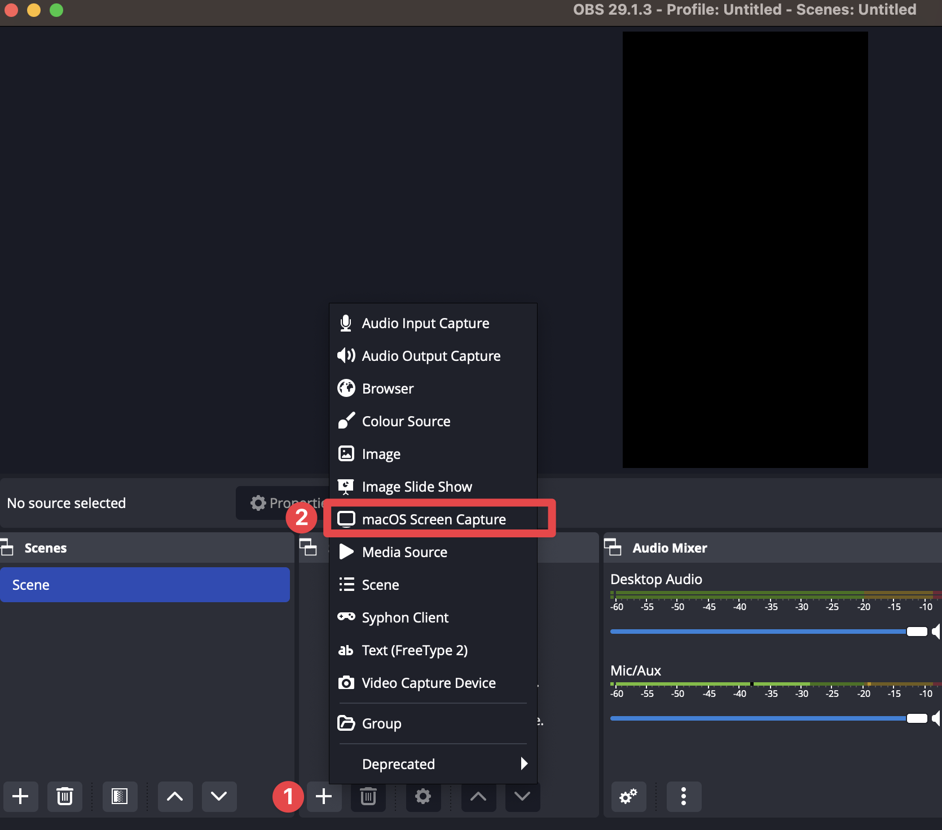This screenshot has height=830, width=942.
Task: Click the Scenes dock pop-out icon
Action: (x=7, y=548)
